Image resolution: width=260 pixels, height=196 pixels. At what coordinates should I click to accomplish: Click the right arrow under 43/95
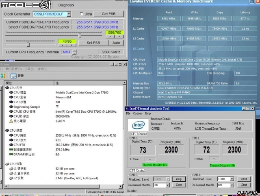pyautogui.click(x=71, y=45)
